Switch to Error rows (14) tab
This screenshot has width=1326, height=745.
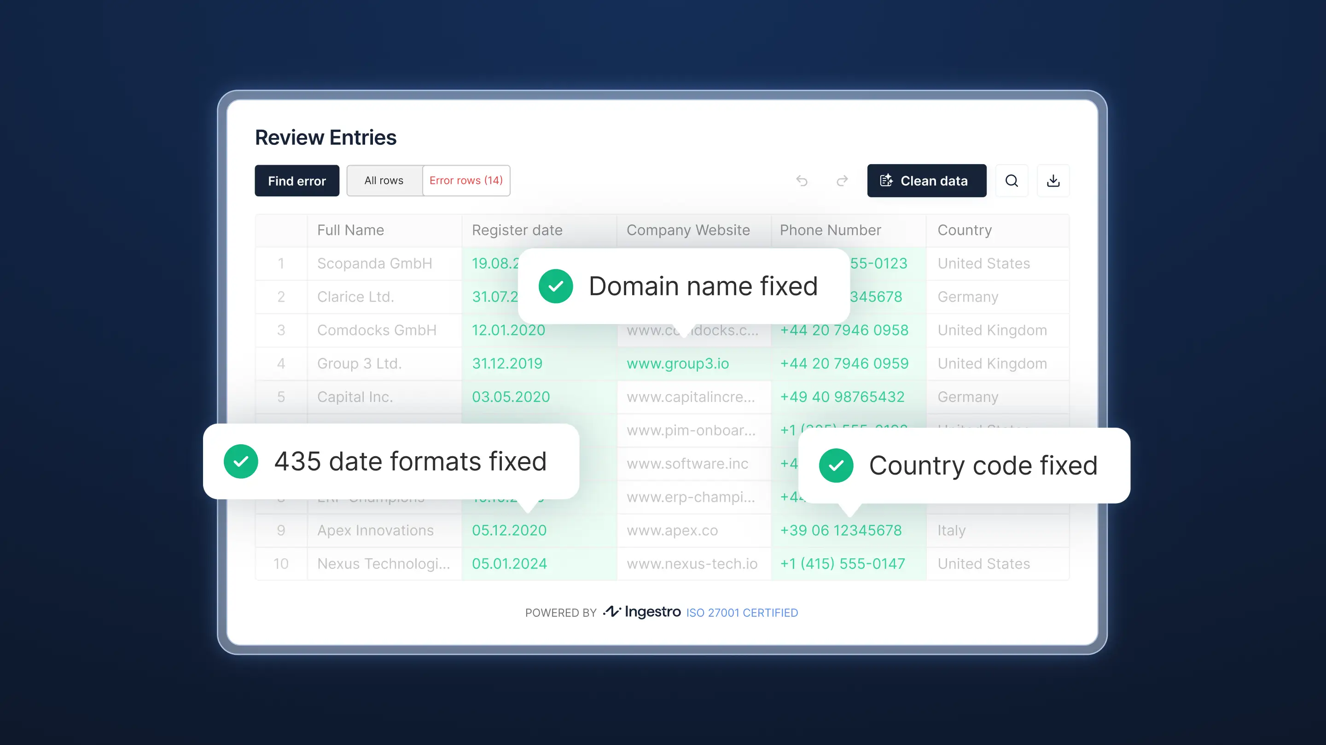[466, 180]
